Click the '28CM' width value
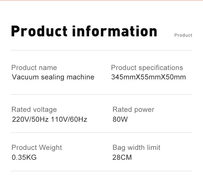The image size is (203, 177). click(122, 157)
